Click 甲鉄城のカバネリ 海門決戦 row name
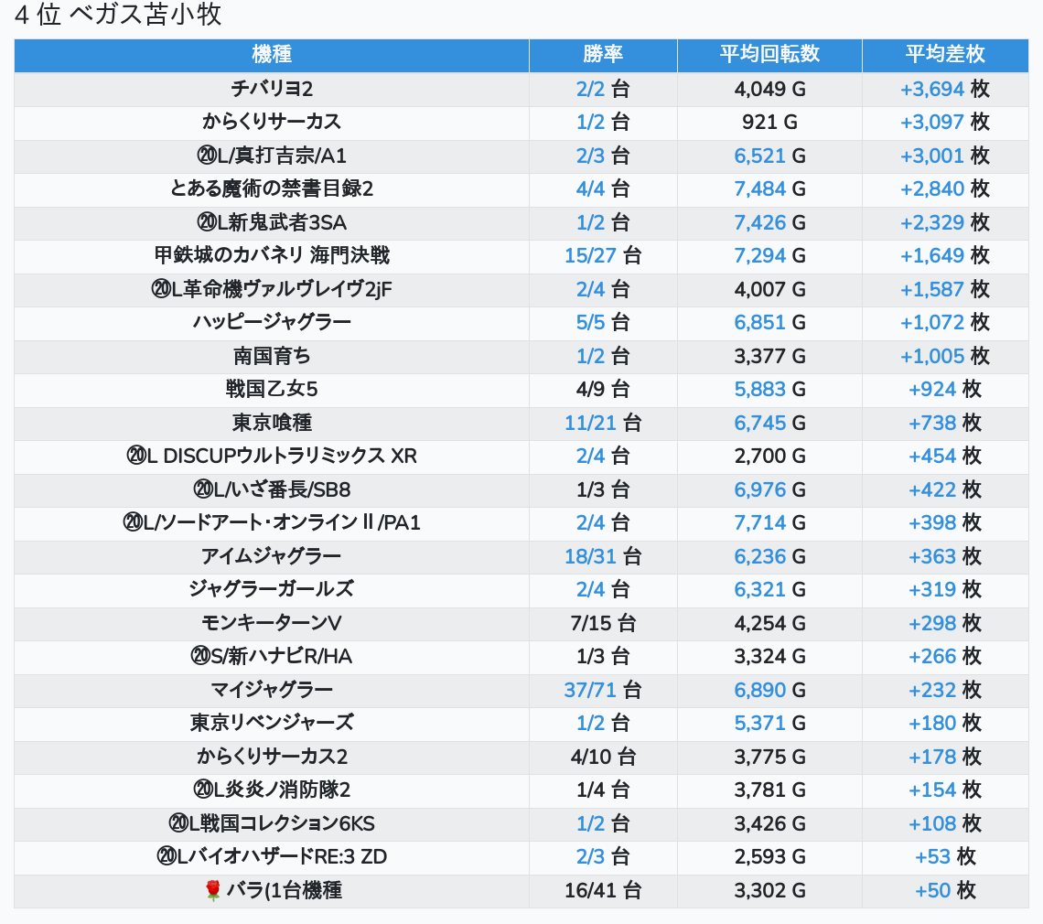Image resolution: width=1043 pixels, height=924 pixels. [x=272, y=255]
